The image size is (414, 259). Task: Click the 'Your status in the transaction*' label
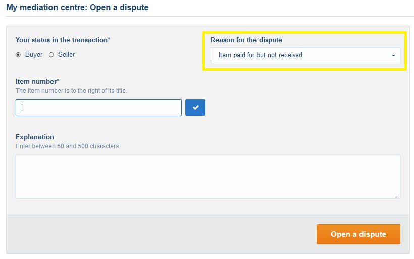click(63, 40)
